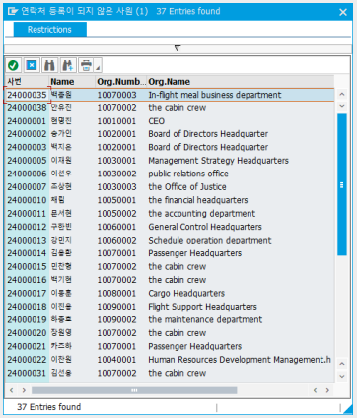The height and width of the screenshot is (418, 357).
Task: Select employee number 24000021
Action: [x=27, y=346]
